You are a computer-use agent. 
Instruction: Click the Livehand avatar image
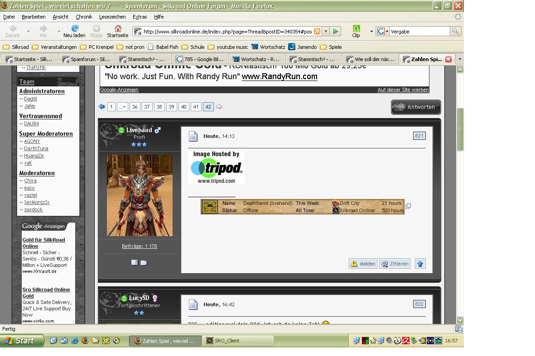click(140, 195)
